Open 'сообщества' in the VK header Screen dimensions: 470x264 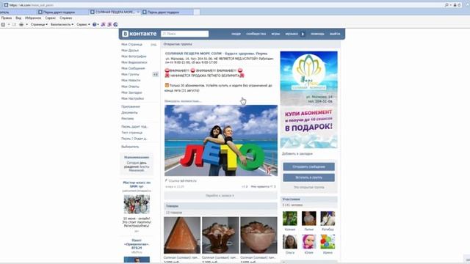click(x=256, y=34)
